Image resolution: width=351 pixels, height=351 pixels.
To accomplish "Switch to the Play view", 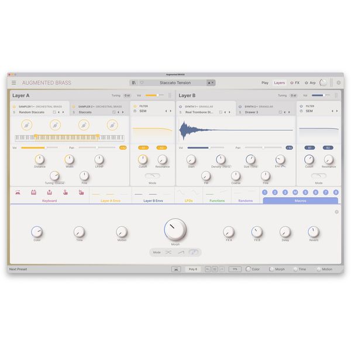I will tap(265, 83).
